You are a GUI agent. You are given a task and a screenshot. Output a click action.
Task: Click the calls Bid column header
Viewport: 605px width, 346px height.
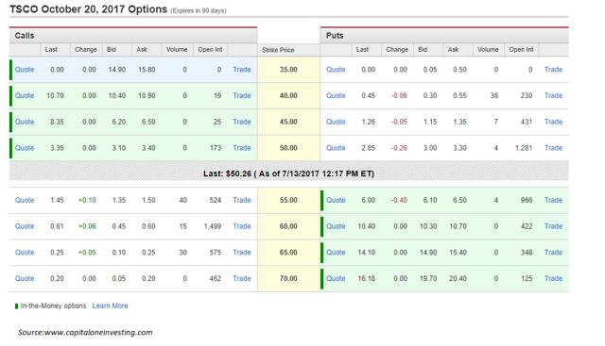pos(112,50)
